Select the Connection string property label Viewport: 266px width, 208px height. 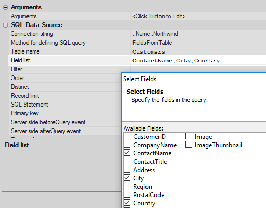pyautogui.click(x=32, y=34)
